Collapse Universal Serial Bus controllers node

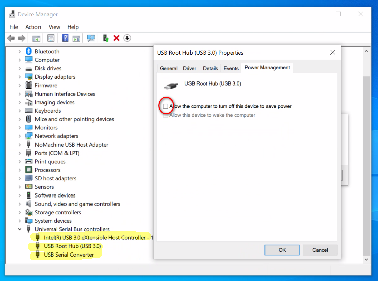(20, 229)
